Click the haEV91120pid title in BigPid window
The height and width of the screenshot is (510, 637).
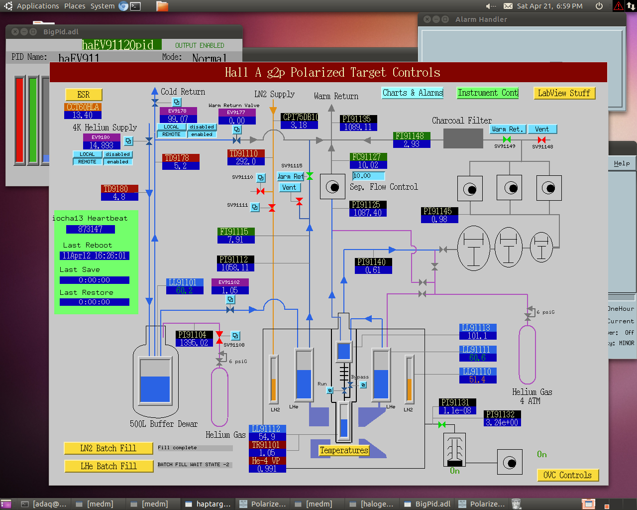tap(121, 45)
